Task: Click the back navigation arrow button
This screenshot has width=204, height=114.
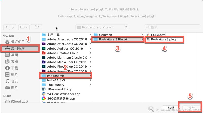Action: coord(7,27)
